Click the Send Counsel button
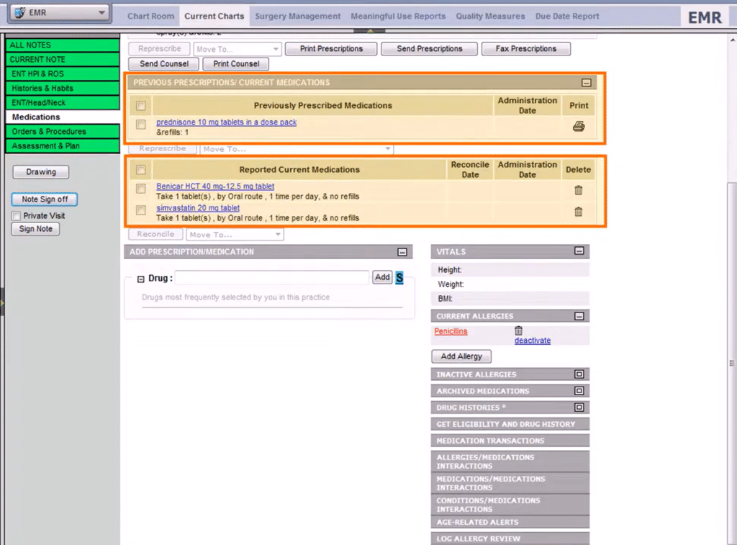Viewport: 737px width, 545px height. point(163,64)
